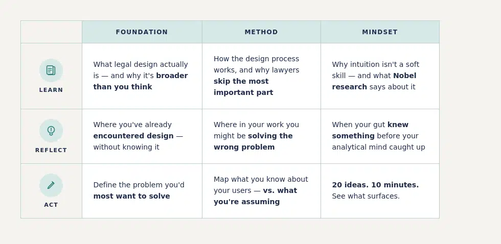Image resolution: width=501 pixels, height=244 pixels.
Task: Click '20 ideas. 10 minutes.' cell
Action: click(380, 191)
